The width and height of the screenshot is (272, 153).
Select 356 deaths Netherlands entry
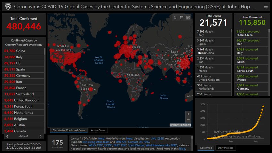coord(213,87)
